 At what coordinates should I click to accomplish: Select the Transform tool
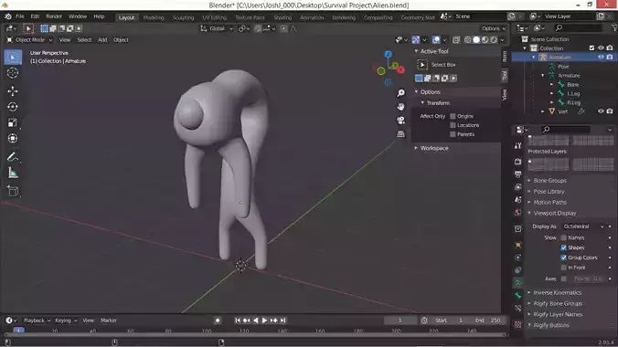(x=13, y=138)
